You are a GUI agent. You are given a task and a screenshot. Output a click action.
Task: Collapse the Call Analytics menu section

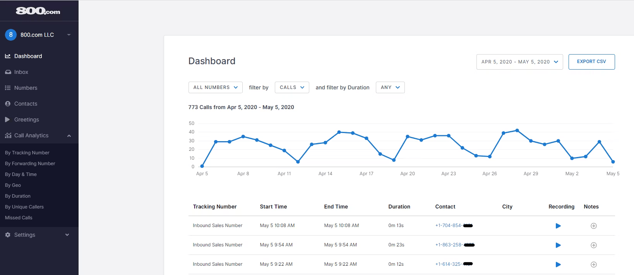coord(69,136)
